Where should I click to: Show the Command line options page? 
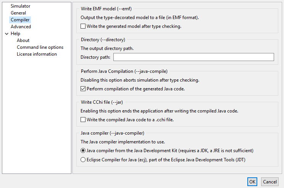40,47
